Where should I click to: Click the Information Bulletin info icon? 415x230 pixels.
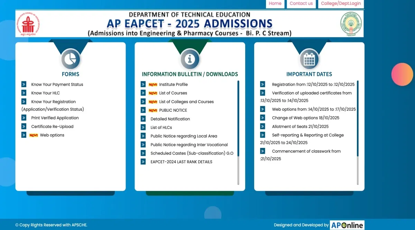(190, 59)
